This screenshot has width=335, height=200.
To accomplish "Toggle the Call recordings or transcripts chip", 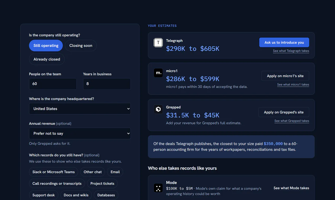I will pyautogui.click(x=57, y=183).
